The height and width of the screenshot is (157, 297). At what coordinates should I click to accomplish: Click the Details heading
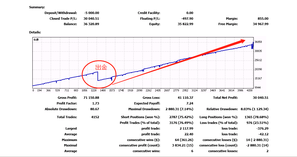35,32
